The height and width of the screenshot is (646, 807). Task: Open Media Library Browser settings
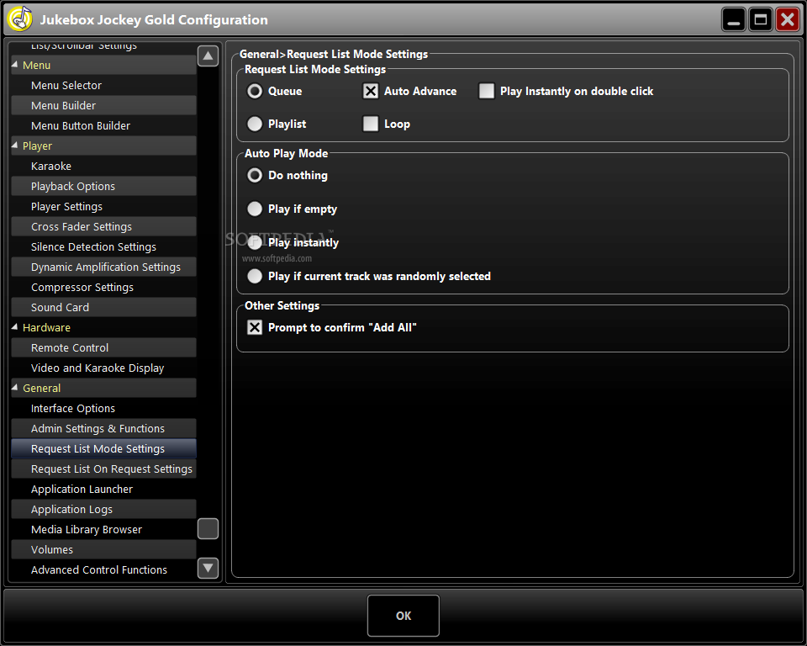[x=103, y=529]
